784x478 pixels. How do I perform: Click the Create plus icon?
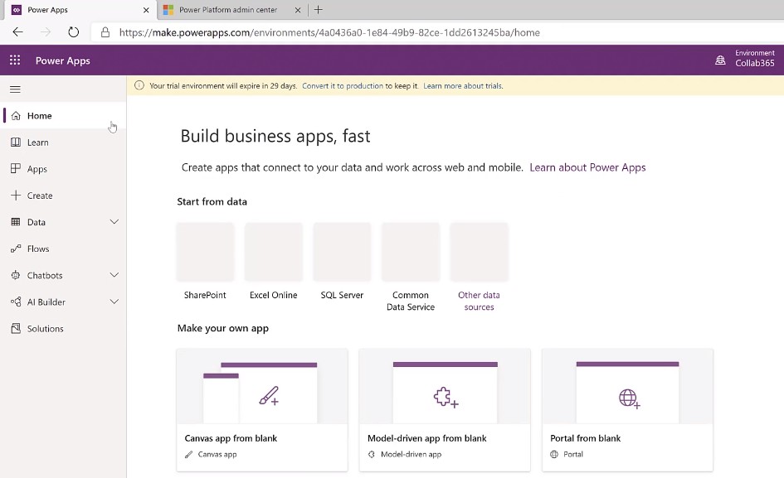pyautogui.click(x=16, y=196)
